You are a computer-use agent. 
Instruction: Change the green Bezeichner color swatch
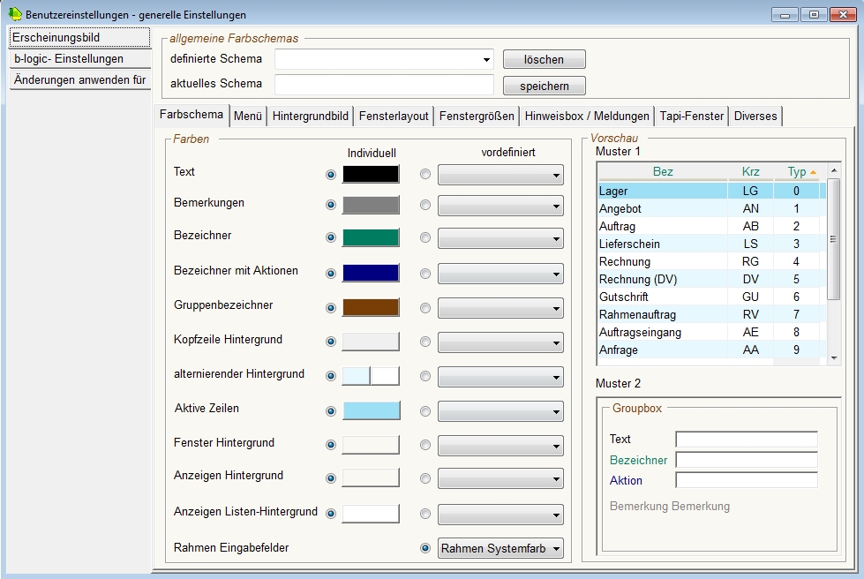371,237
